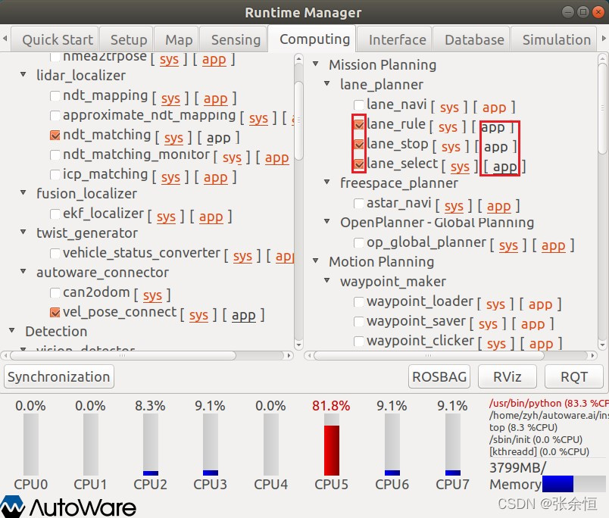The height and width of the screenshot is (518, 609).
Task: Enable the can2odom checkbox
Action: click(x=55, y=293)
